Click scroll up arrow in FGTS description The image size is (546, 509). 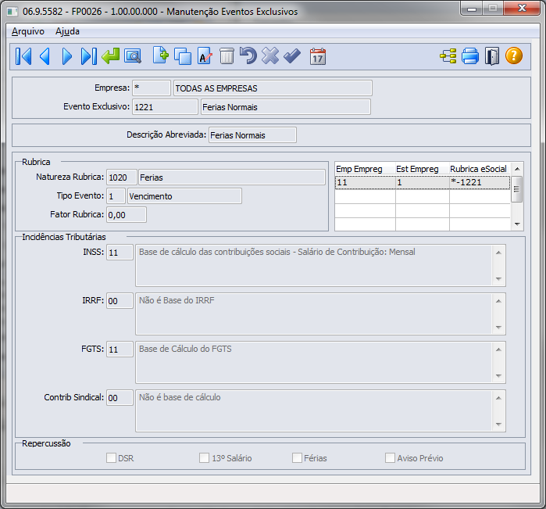498,349
